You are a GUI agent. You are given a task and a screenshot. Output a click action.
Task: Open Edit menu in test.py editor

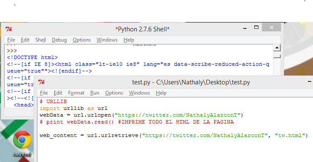click(57, 93)
